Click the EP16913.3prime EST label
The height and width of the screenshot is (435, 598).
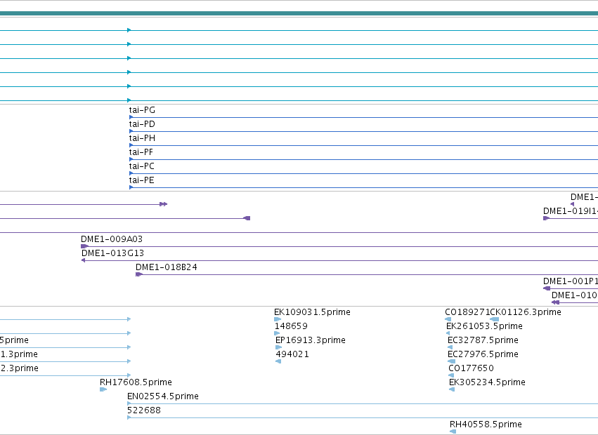click(311, 340)
